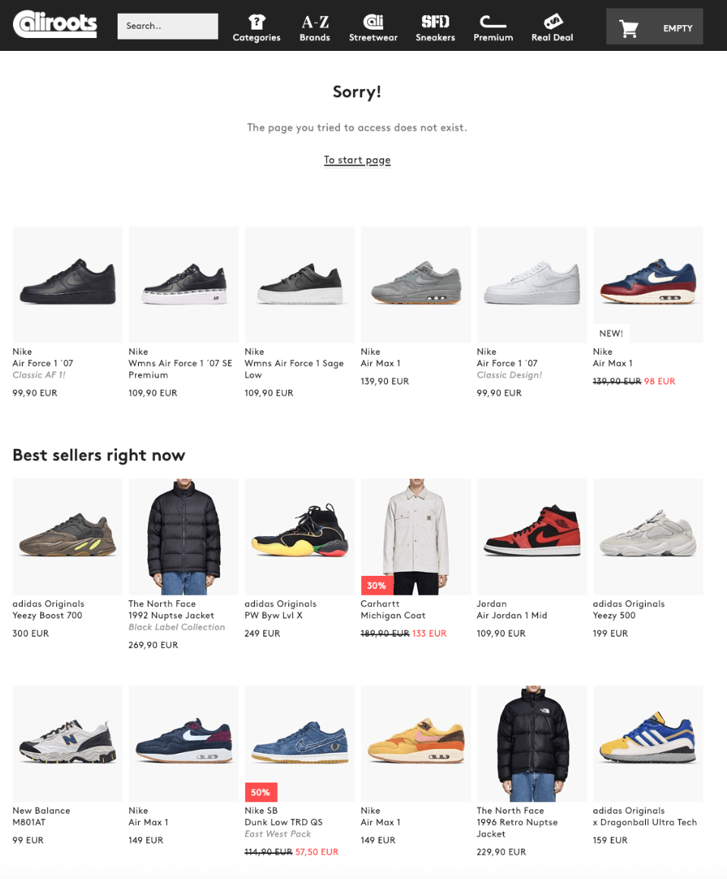Select the Dragonball Ultra Tech product title
The image size is (727, 879).
click(x=645, y=822)
